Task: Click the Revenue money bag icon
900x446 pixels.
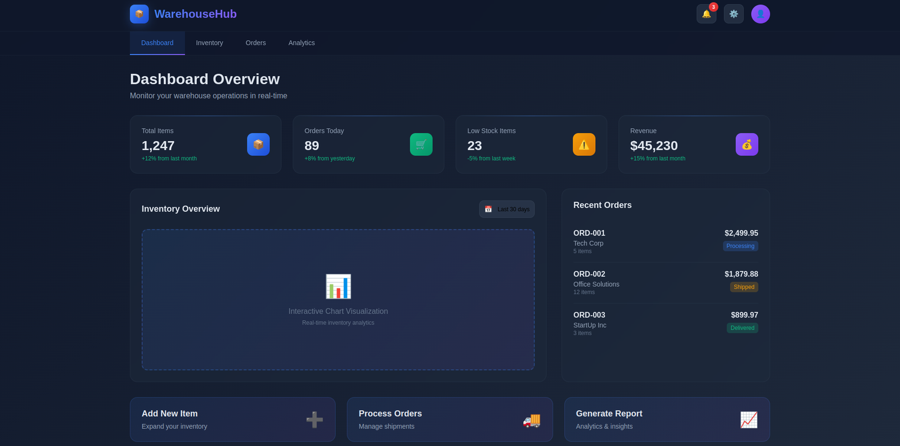Action: 746,145
